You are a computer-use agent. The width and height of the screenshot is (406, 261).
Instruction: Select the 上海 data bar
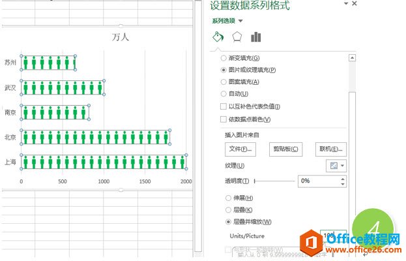pos(104,162)
